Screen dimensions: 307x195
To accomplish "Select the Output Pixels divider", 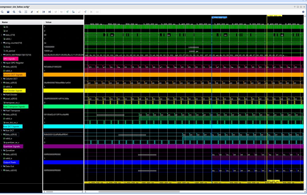I will click(x=11, y=162).
